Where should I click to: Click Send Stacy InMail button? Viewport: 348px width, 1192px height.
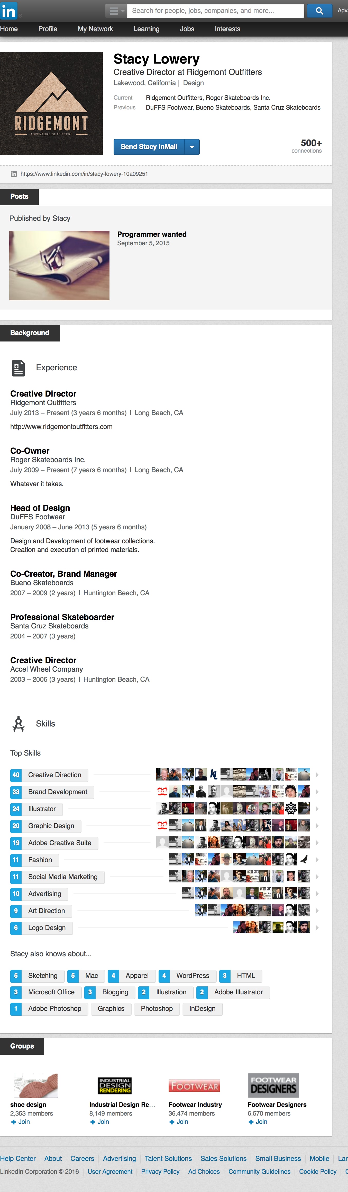click(149, 147)
